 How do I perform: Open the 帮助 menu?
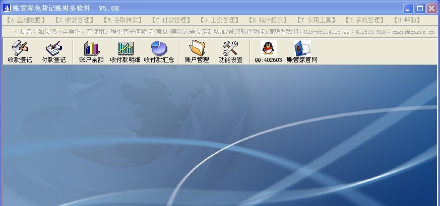pos(407,20)
